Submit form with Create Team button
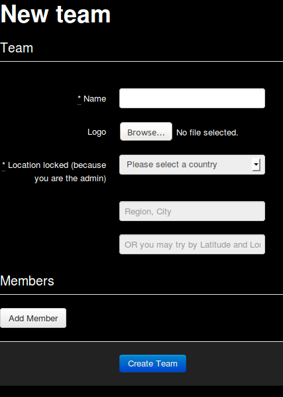 (152, 364)
